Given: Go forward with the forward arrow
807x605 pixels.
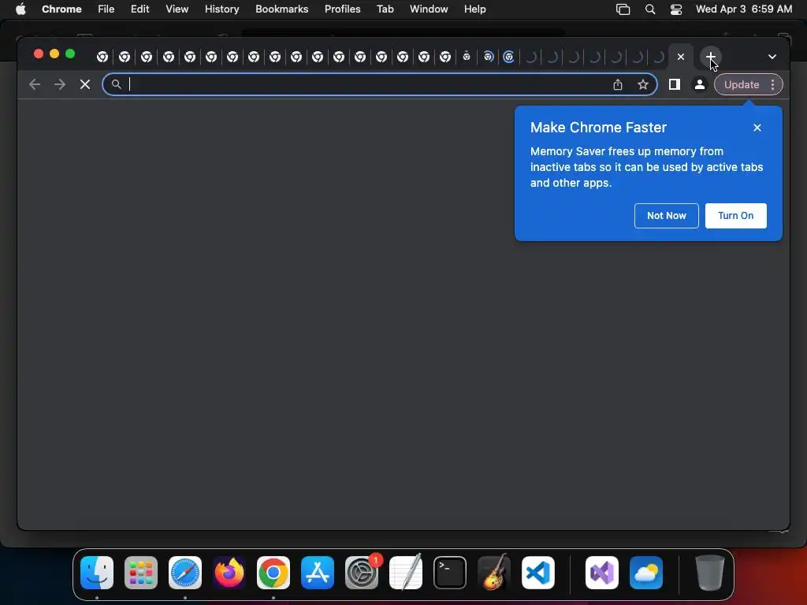Looking at the screenshot, I should pos(60,84).
